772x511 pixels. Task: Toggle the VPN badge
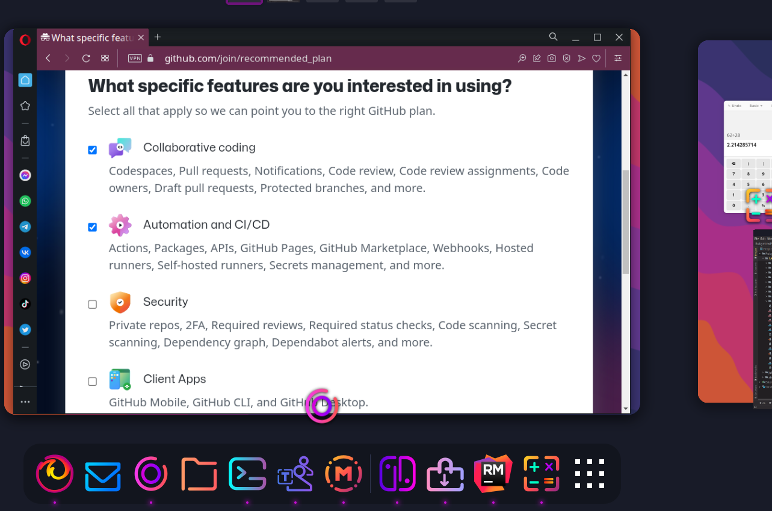135,58
